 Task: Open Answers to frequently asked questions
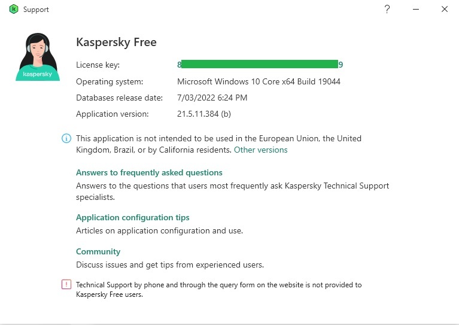click(x=149, y=172)
